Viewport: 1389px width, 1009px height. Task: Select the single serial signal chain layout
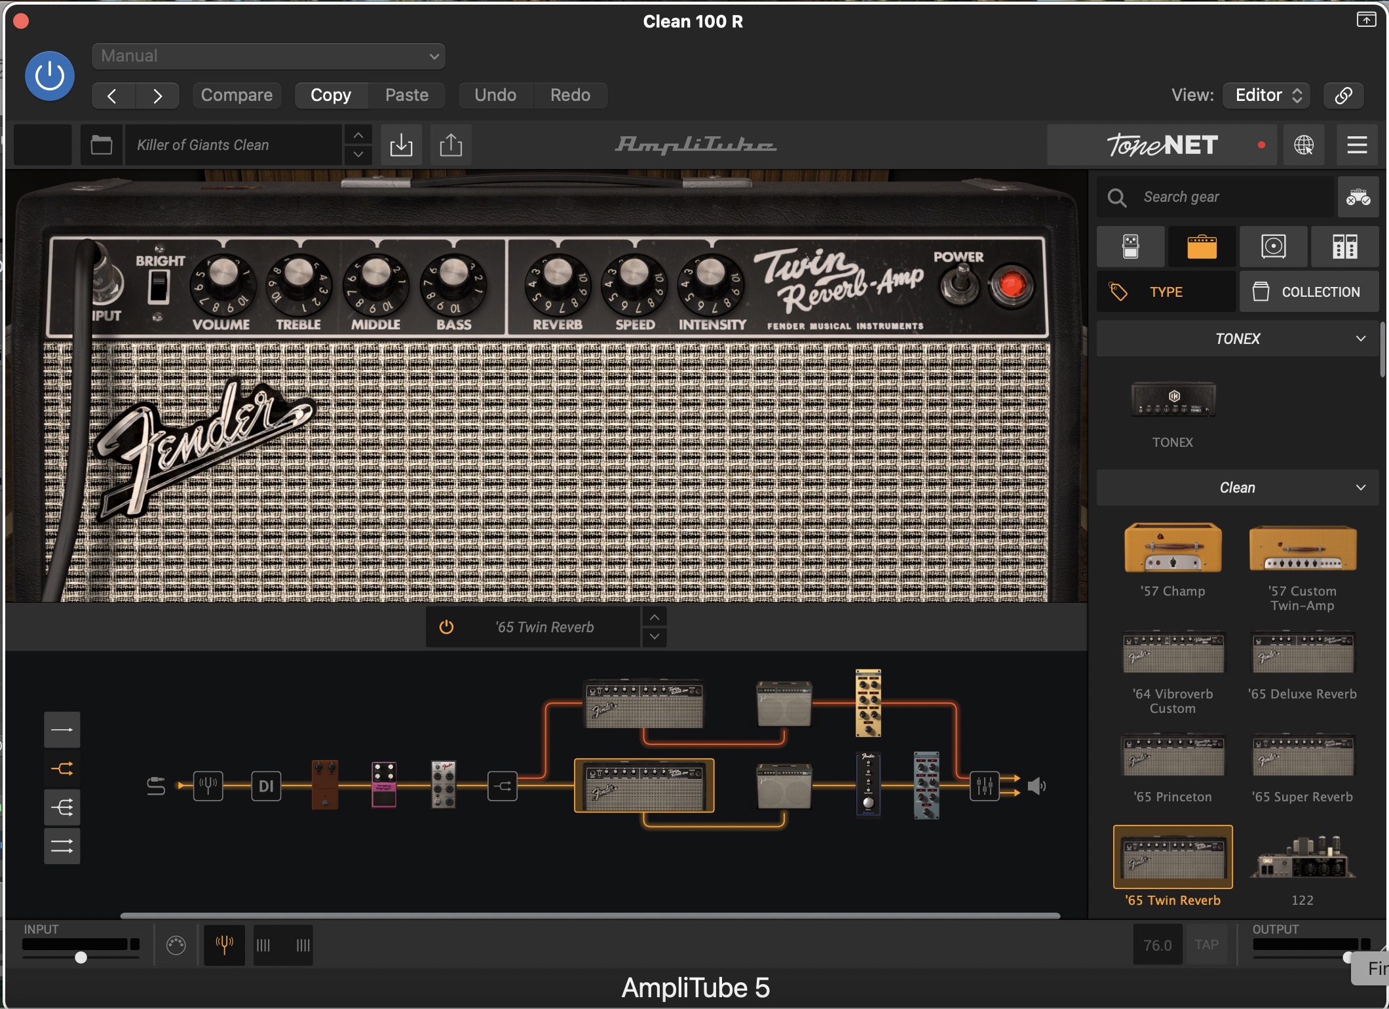click(x=62, y=730)
